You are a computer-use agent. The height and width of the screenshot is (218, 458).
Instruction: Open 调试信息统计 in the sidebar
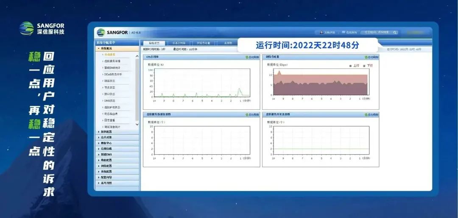pyautogui.click(x=112, y=127)
